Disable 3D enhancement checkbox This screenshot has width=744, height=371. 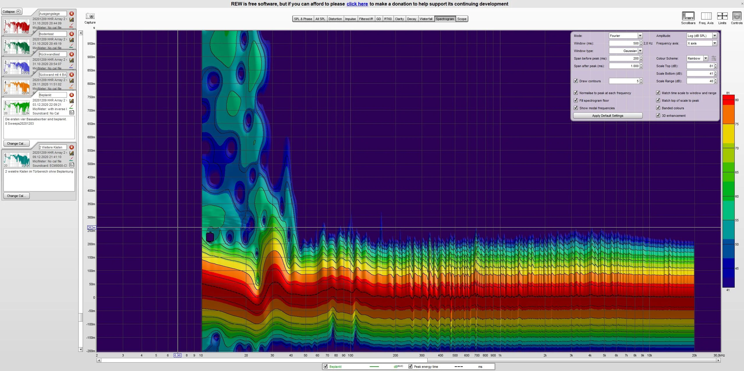[658, 115]
